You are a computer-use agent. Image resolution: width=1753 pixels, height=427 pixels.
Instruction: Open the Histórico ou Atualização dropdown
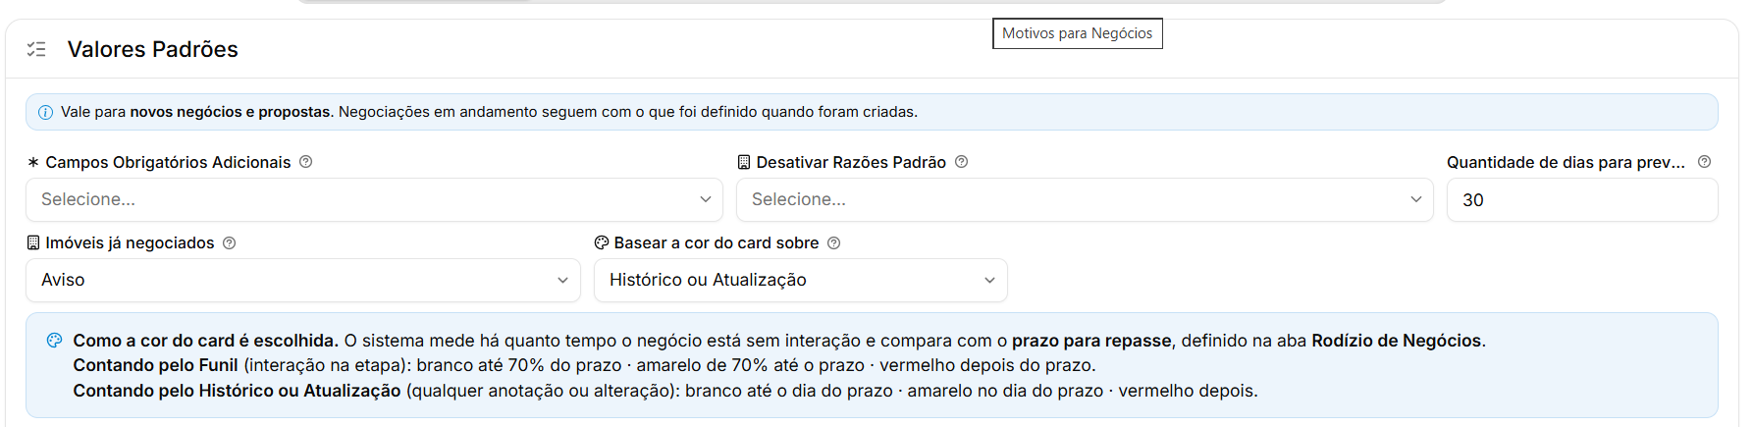click(x=801, y=280)
